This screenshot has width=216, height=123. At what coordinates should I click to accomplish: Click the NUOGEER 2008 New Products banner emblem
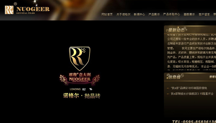tap(80, 79)
